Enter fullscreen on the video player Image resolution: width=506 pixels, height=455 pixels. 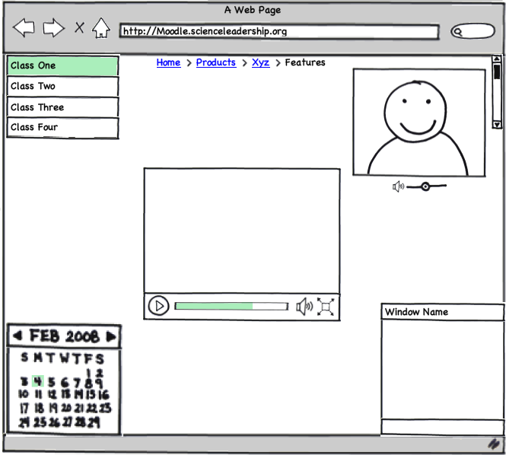(x=326, y=307)
